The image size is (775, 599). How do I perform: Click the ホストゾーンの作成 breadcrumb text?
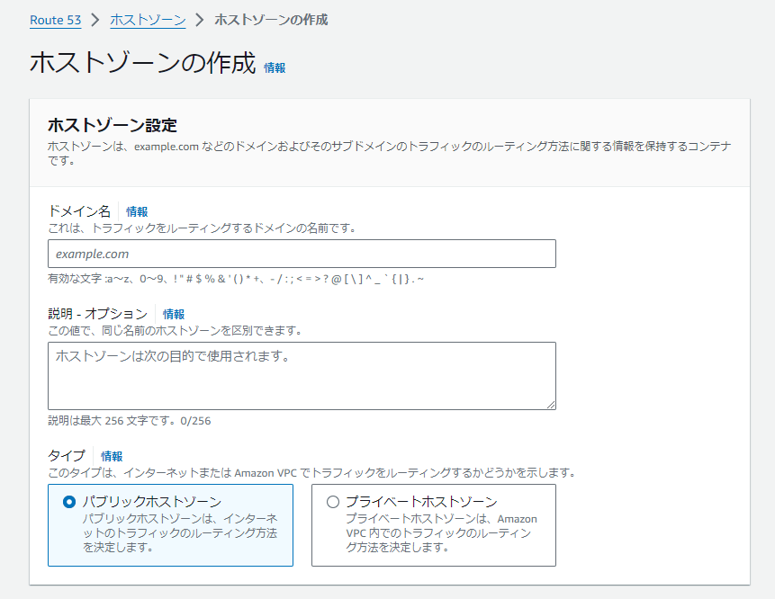point(271,21)
